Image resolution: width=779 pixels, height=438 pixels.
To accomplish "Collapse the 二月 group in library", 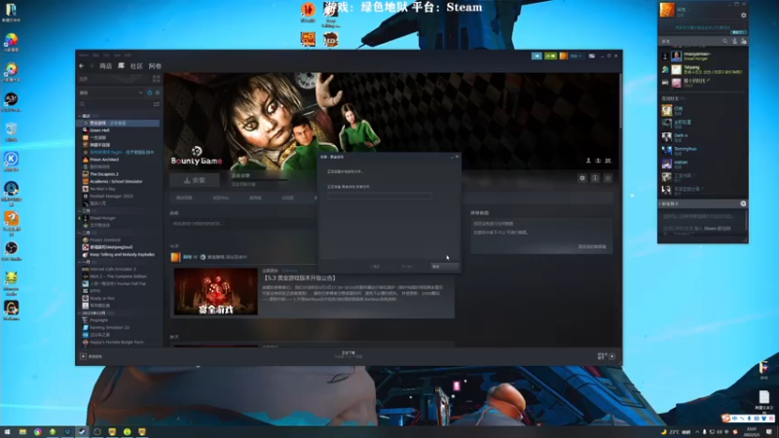I will 80,233.
